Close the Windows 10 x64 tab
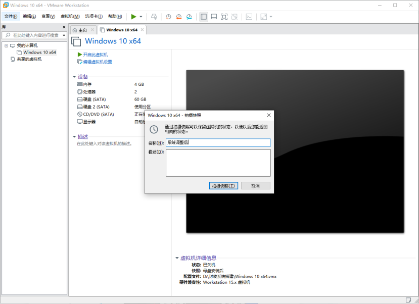 [143, 30]
